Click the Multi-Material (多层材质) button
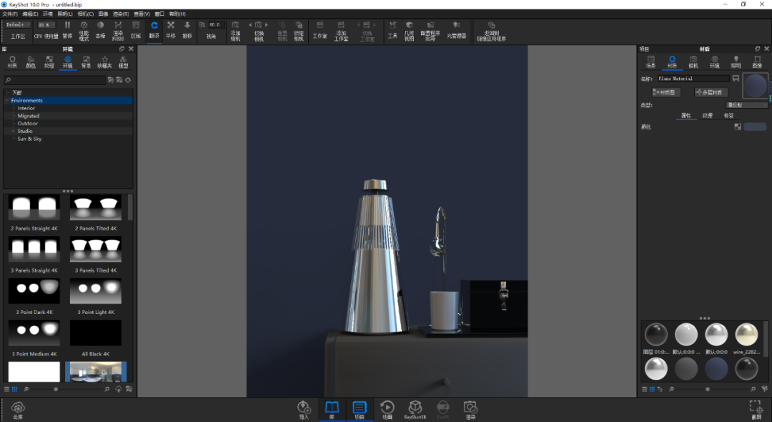 pyautogui.click(x=711, y=92)
